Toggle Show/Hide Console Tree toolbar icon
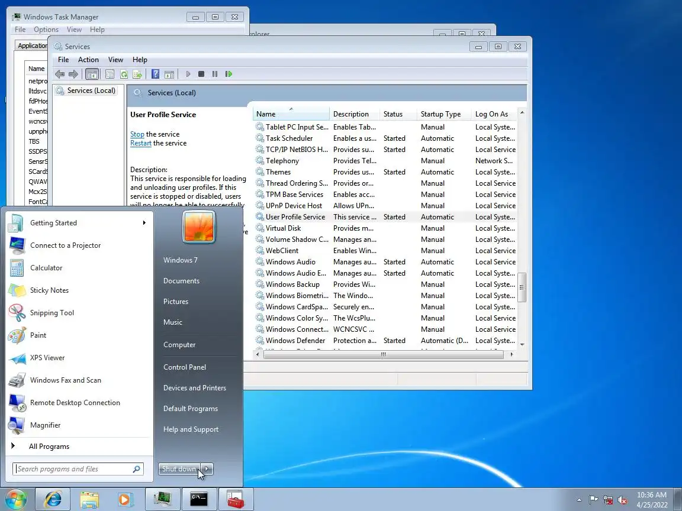This screenshot has height=511, width=682. coord(92,75)
